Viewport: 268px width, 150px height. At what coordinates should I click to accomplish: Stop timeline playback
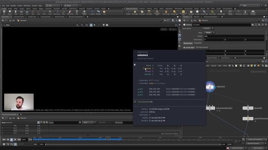(x=11, y=140)
